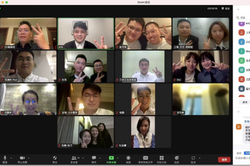The height and width of the screenshot is (166, 250).
Task: Switch the View layout at top right
Action: click(x=225, y=8)
